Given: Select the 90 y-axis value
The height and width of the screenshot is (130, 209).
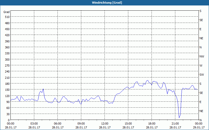Looking at the screenshot, I should 8,102.
